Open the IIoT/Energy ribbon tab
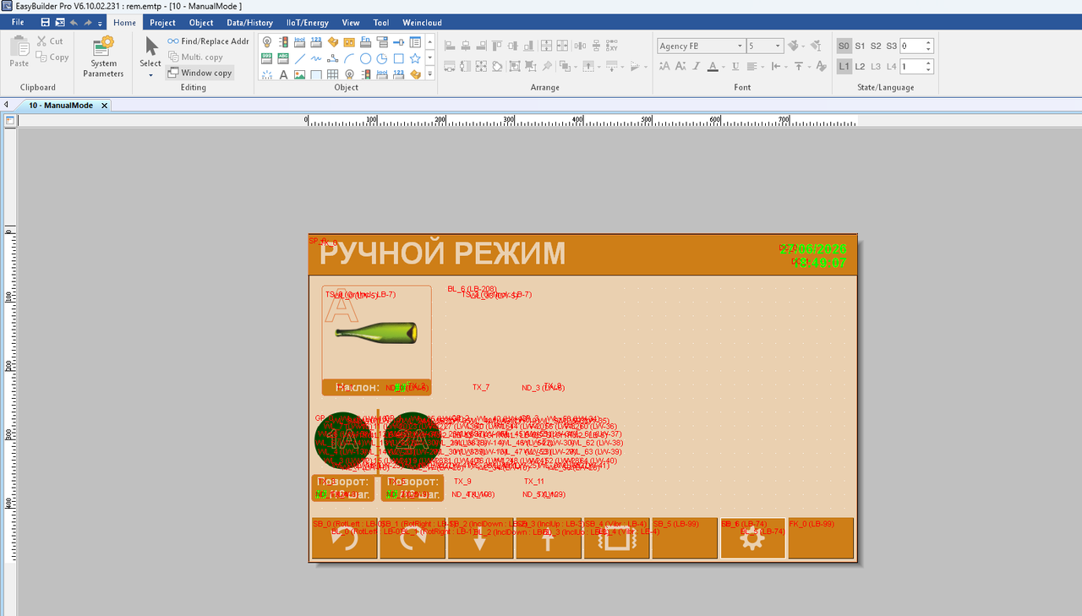The image size is (1082, 616). [308, 23]
